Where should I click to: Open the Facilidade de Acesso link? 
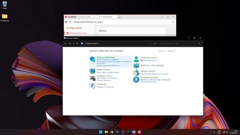point(149,78)
